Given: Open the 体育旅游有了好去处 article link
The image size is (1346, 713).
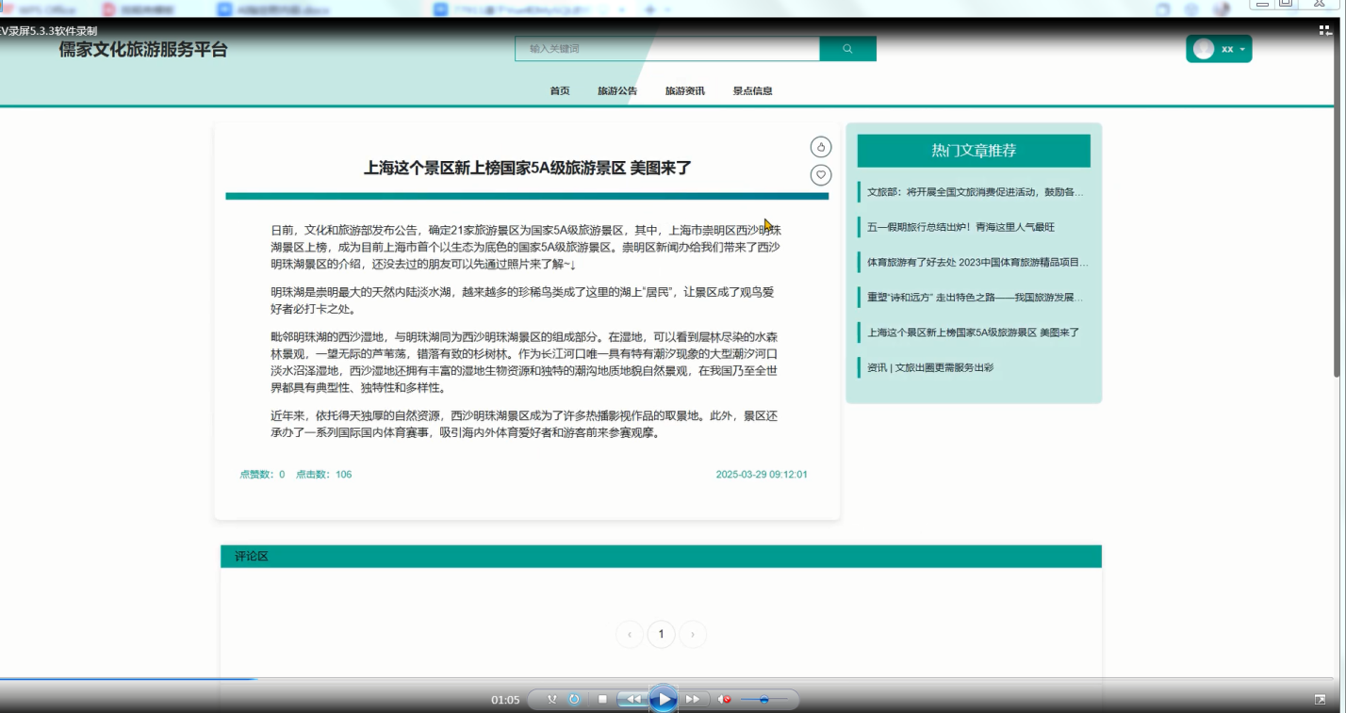Looking at the screenshot, I should tap(977, 262).
